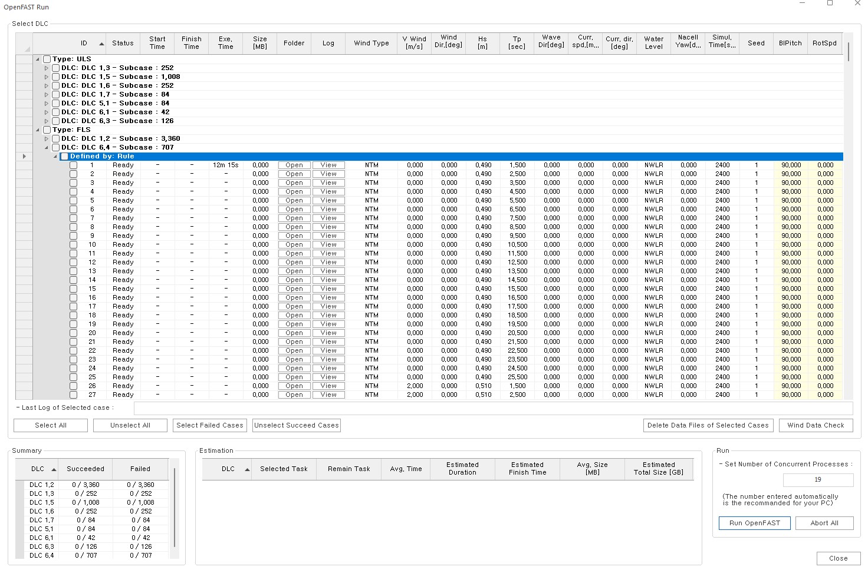Check the DLC 1,2 Subcase 3,360 checkbox
Image resolution: width=868 pixels, height=570 pixels.
click(x=56, y=139)
